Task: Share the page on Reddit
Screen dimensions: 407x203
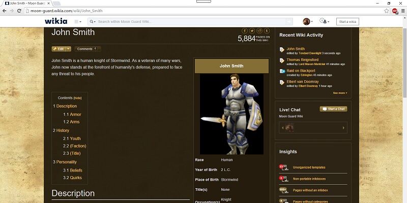Action: pyautogui.click(x=259, y=30)
